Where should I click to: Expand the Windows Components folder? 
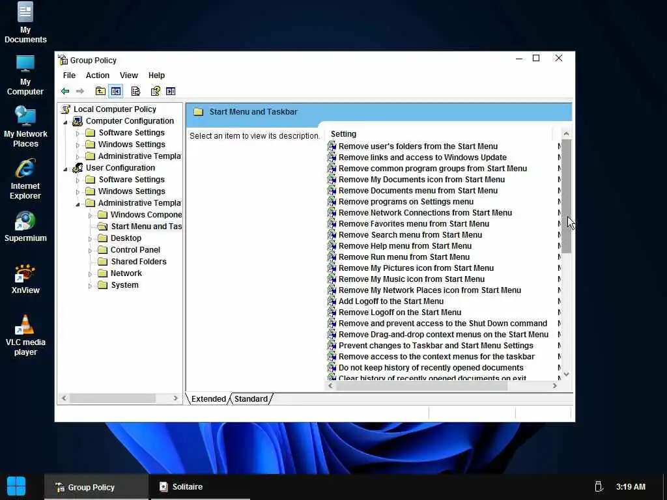click(x=90, y=215)
